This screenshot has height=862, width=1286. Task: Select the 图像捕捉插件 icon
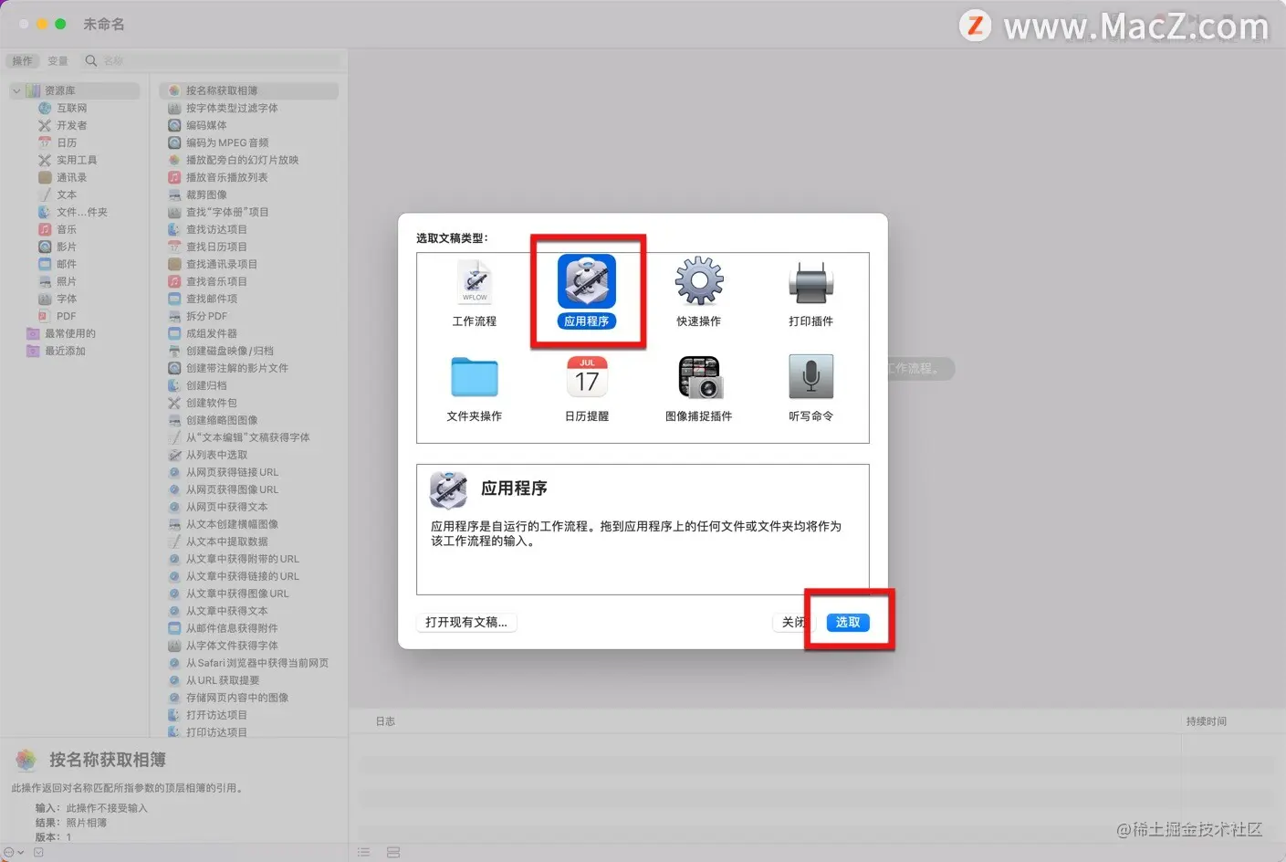699,377
